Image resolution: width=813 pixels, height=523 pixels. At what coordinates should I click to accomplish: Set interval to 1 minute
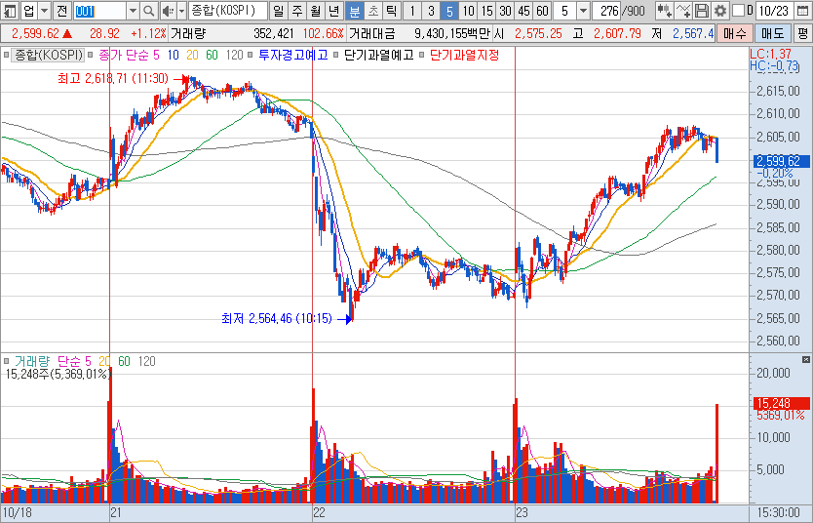pos(412,11)
